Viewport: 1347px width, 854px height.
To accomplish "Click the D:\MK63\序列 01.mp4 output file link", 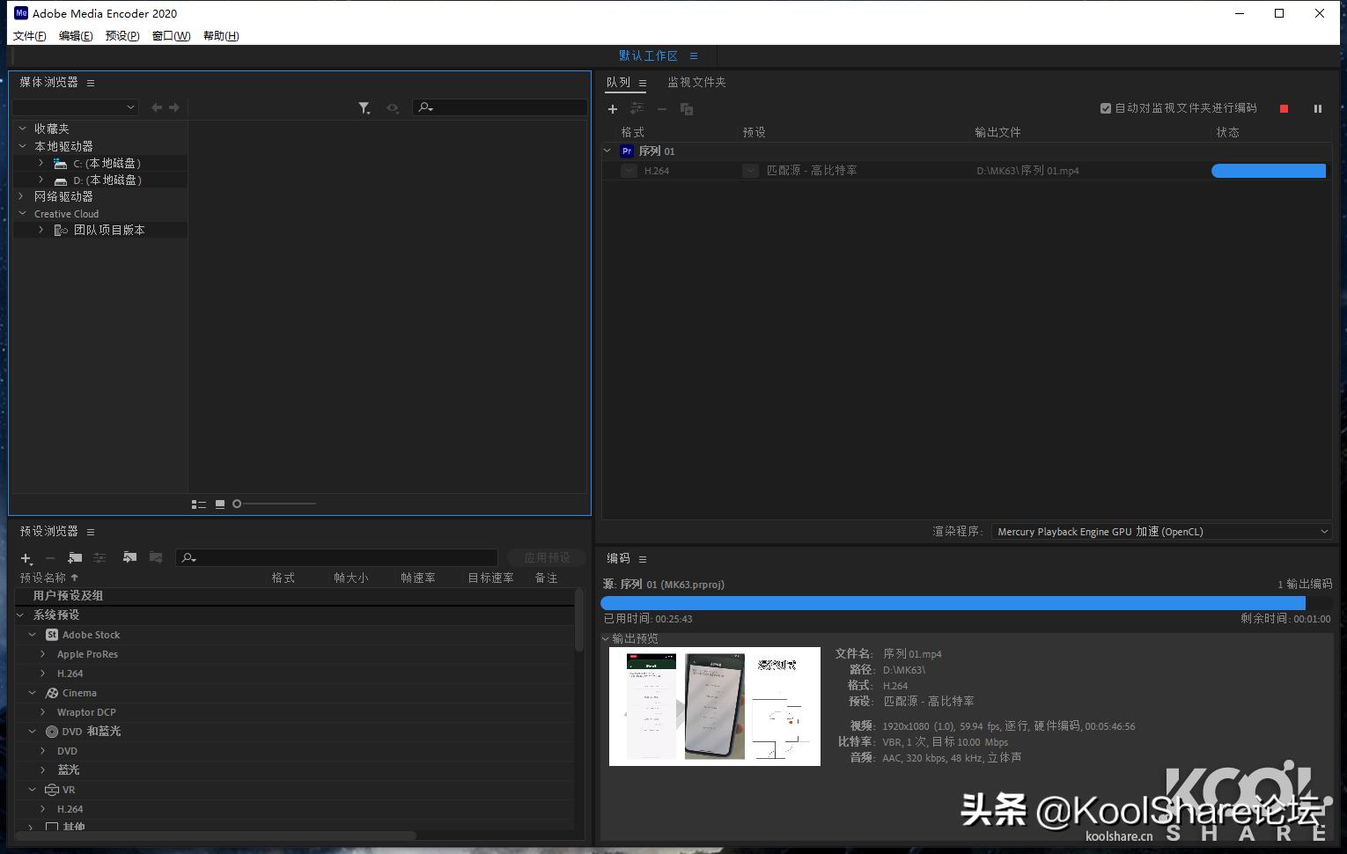I will pyautogui.click(x=1027, y=171).
